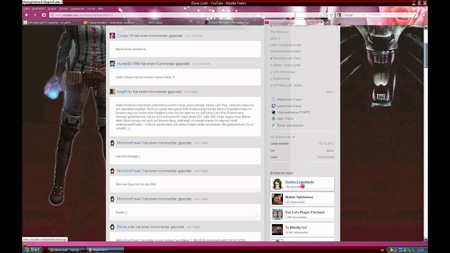Open MrsSimsFreak1 link above 'Hat sich Erledigt'
Viewport: 450px width, 253px height.
pos(130,143)
